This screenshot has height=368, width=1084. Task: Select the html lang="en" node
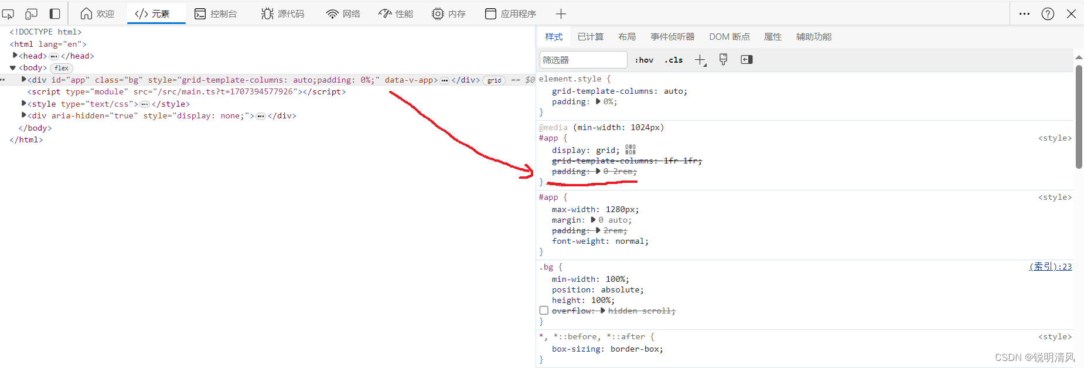pos(48,44)
